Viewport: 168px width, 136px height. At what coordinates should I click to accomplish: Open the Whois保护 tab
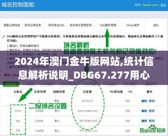click(x=133, y=25)
